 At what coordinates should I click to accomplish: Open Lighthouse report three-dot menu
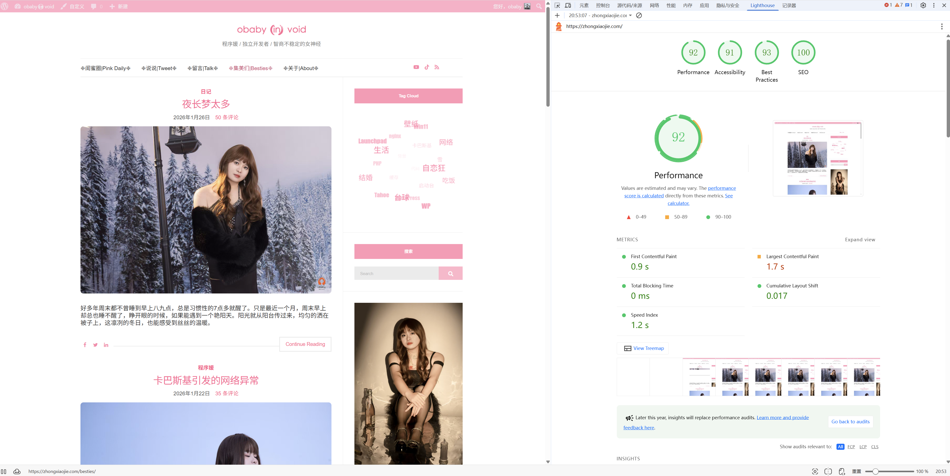(941, 26)
